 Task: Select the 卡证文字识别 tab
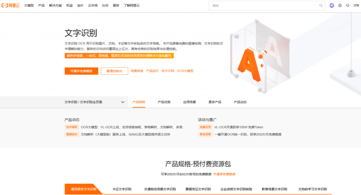coord(122,189)
